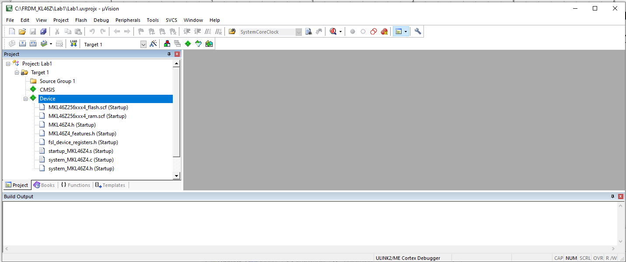Open the Configuration wrench icon
This screenshot has width=626, height=262.
coord(418,31)
